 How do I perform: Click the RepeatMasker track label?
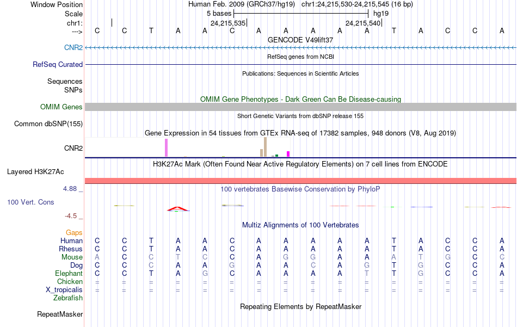coord(60,314)
